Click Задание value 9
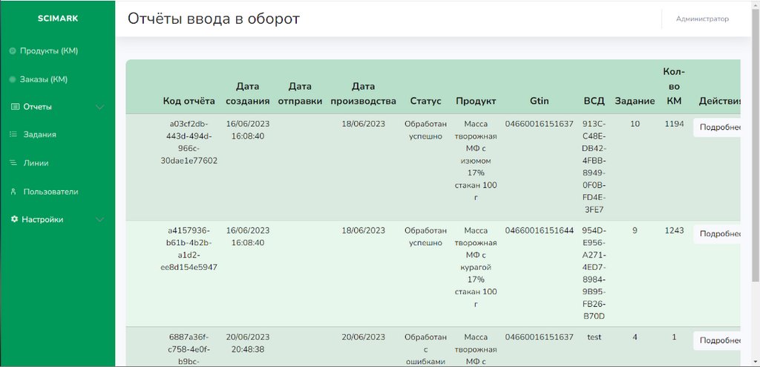The image size is (760, 367). pyautogui.click(x=635, y=230)
